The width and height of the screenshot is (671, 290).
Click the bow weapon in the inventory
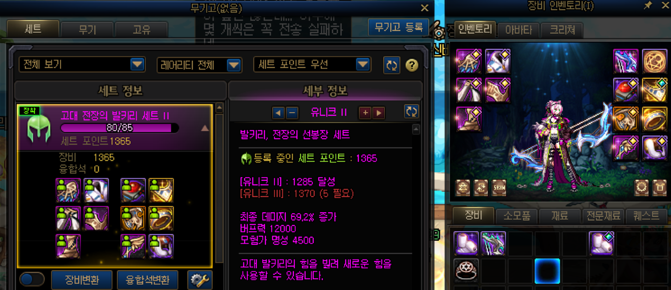pos(493,244)
